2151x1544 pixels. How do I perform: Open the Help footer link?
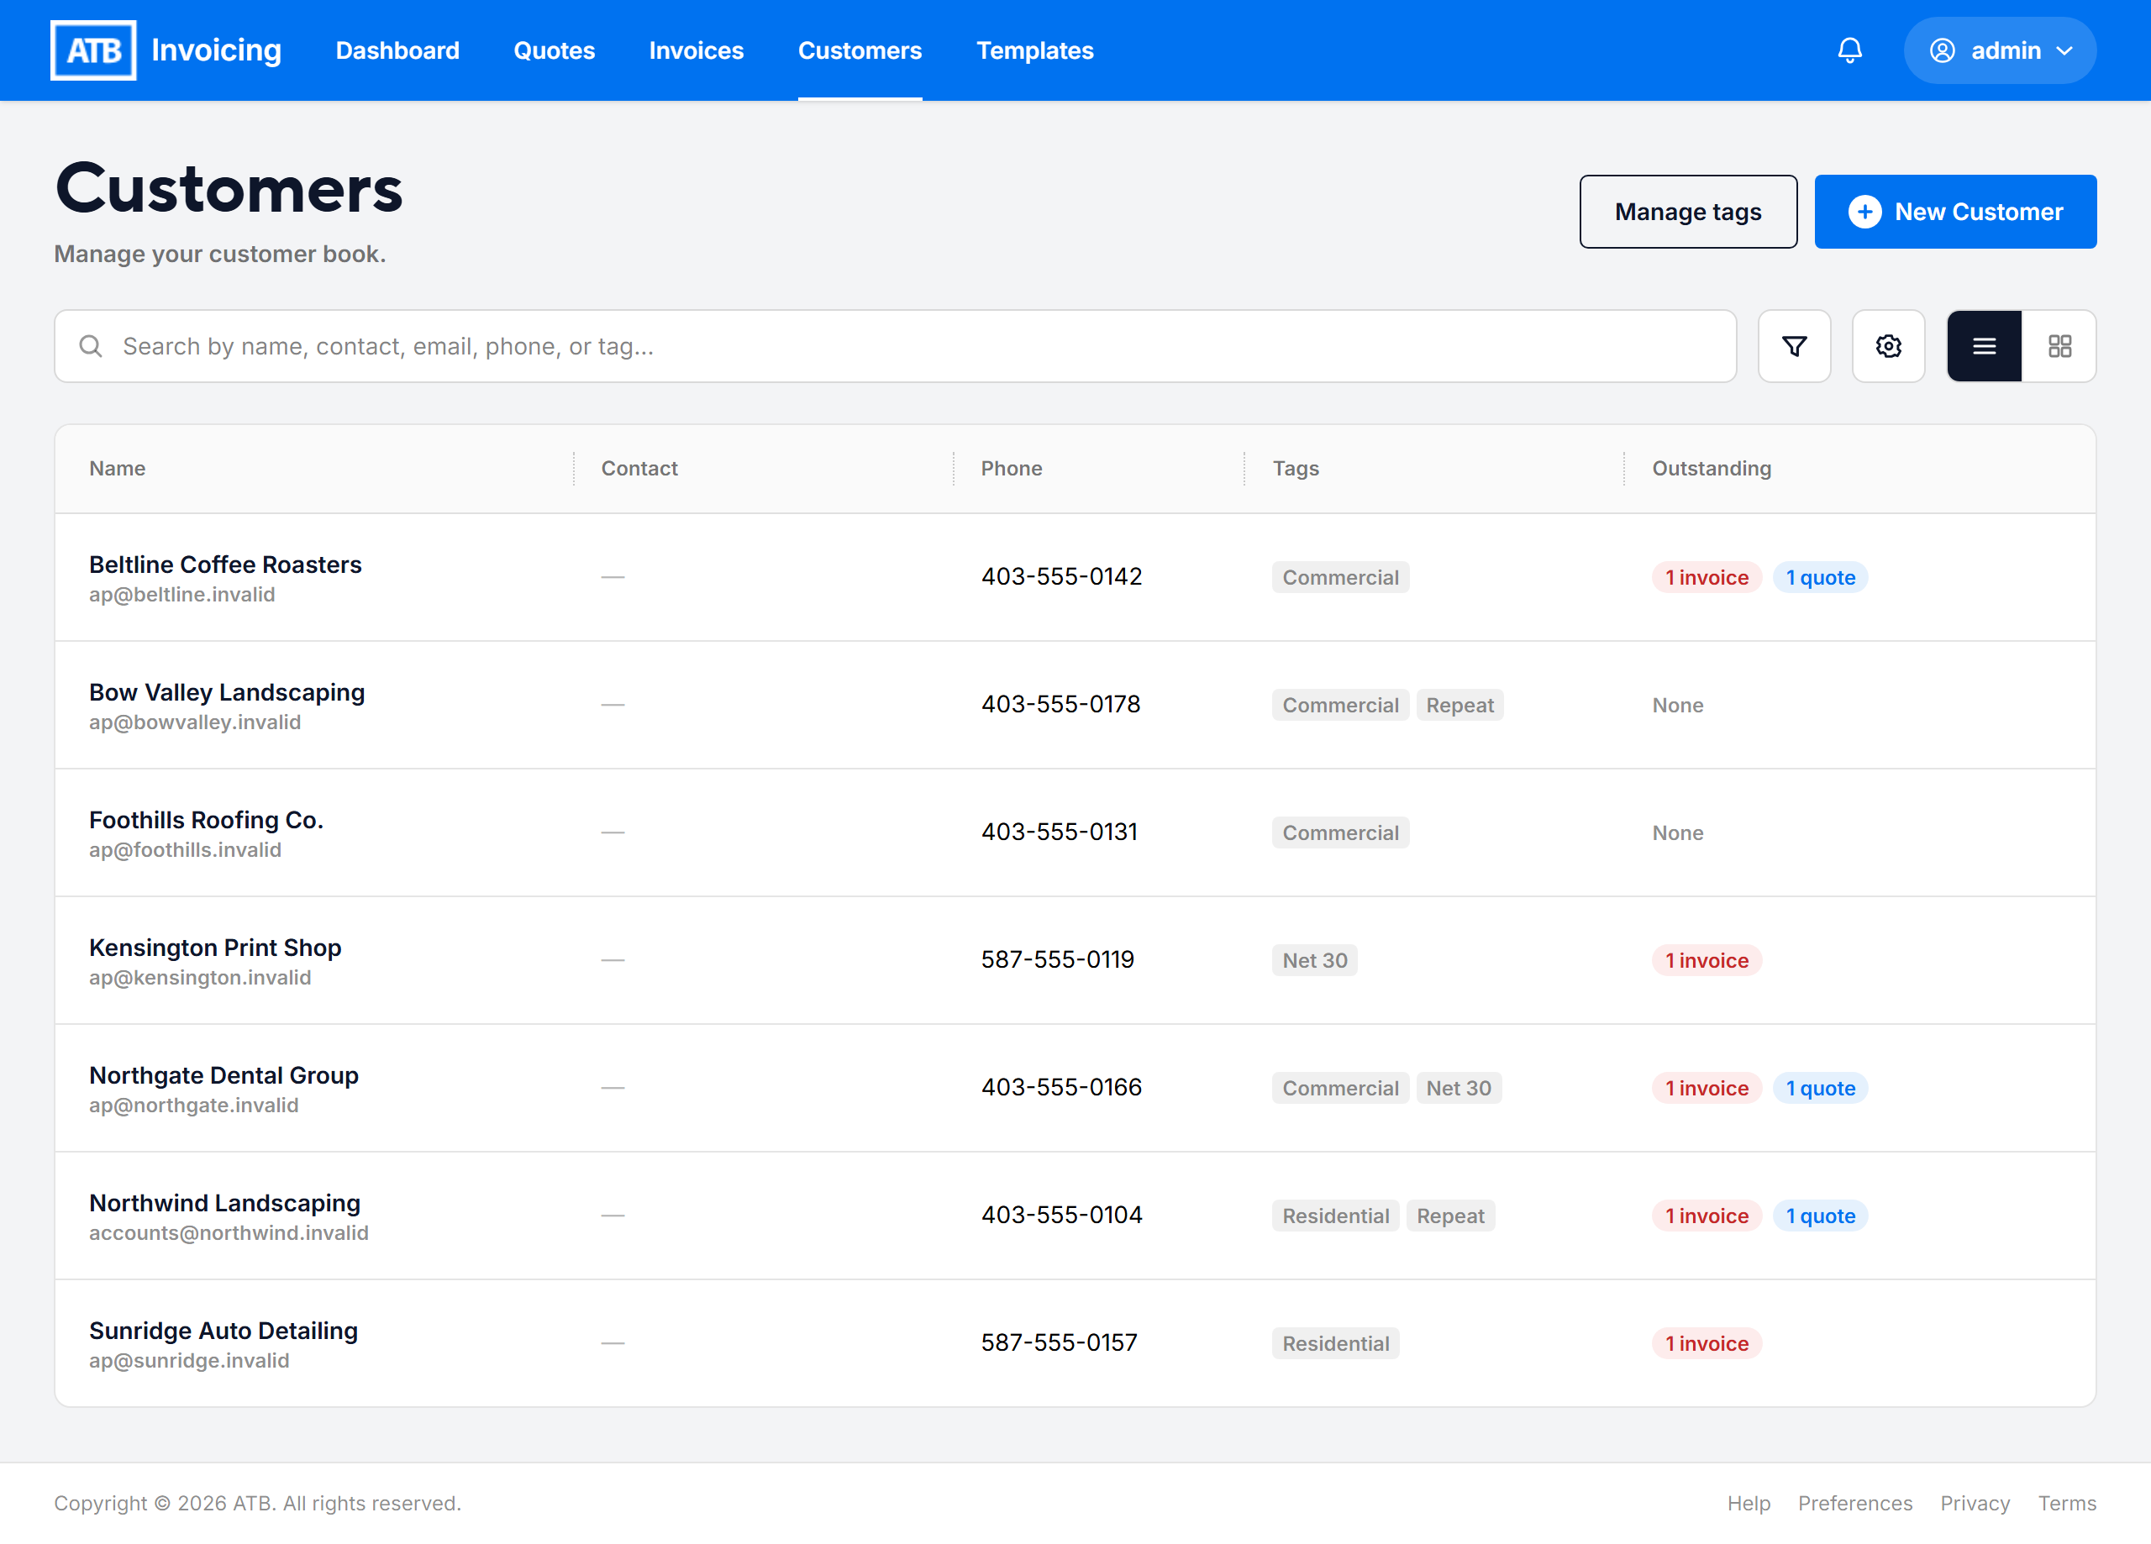coord(1748,1503)
